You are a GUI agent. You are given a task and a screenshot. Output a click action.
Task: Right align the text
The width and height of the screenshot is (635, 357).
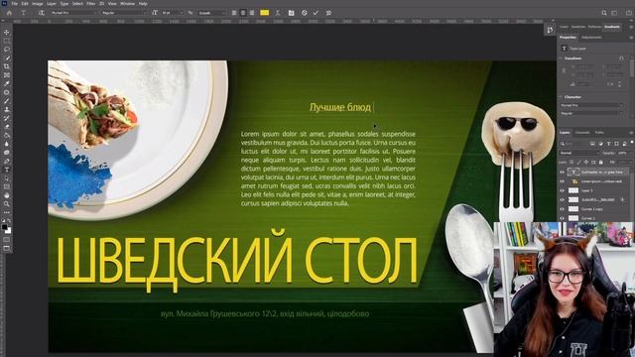tap(252, 13)
